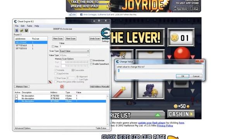Open the Edit menu
Viewport: 248px width, 139px height.
22,26
